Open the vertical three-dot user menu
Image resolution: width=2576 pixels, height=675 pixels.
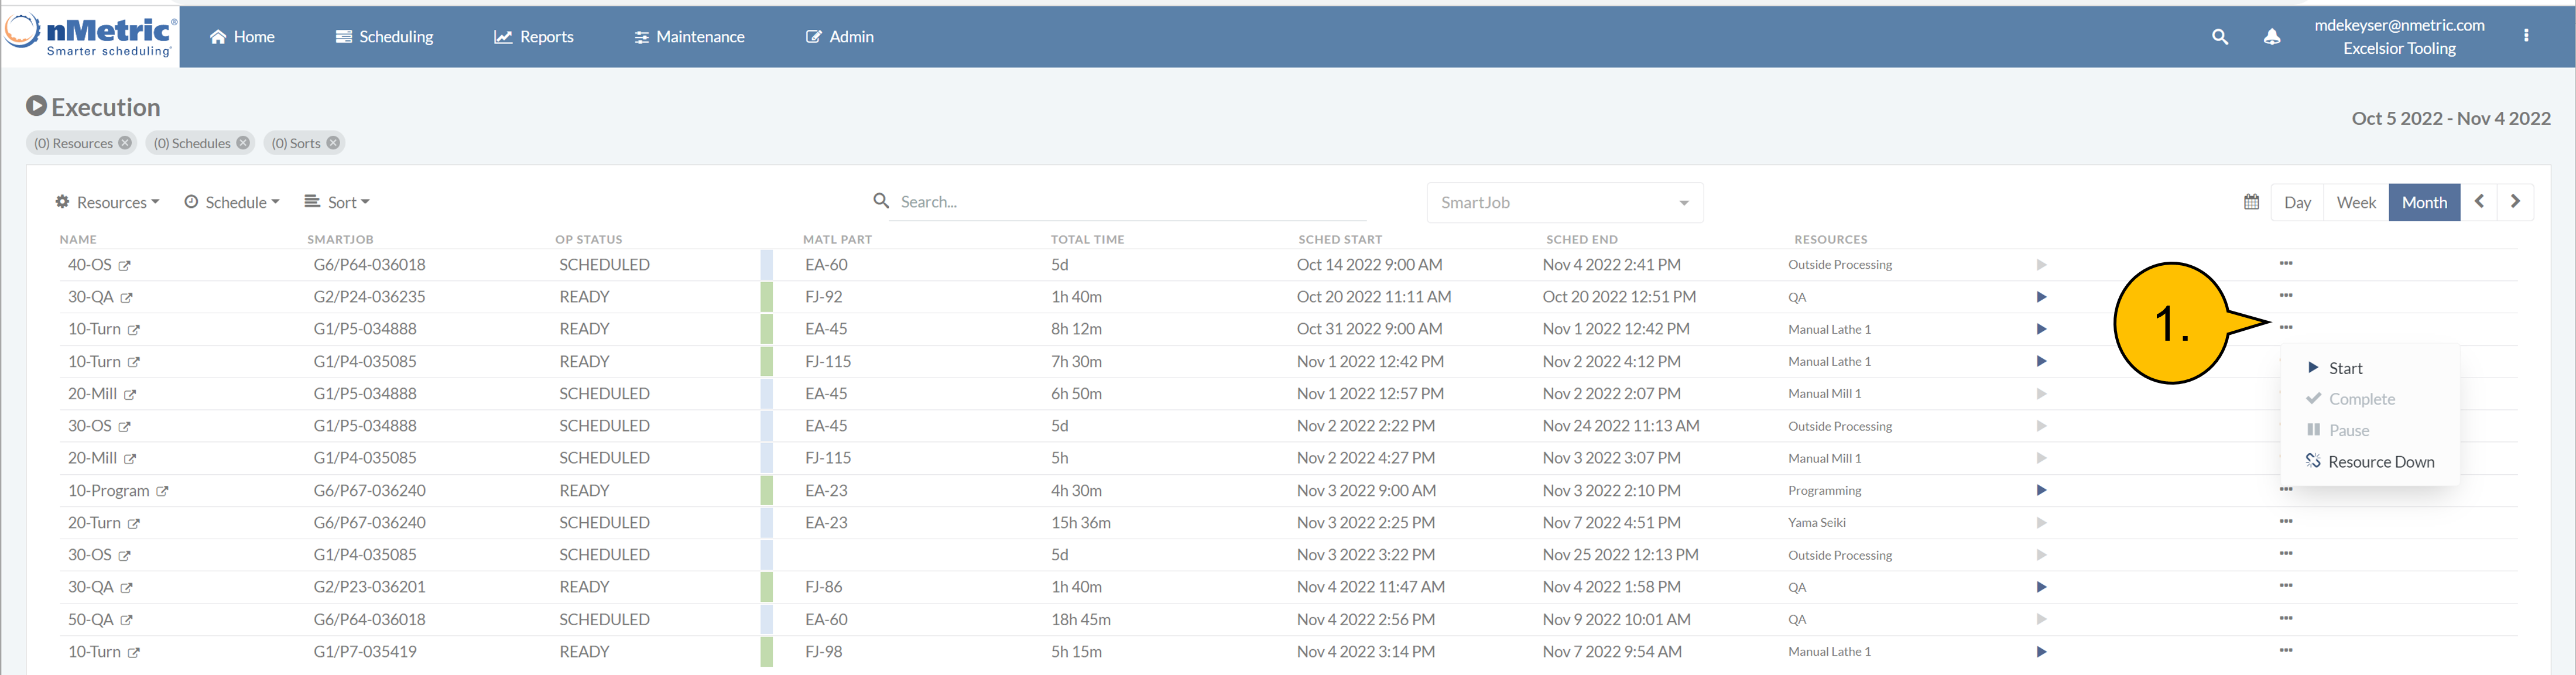(2526, 36)
